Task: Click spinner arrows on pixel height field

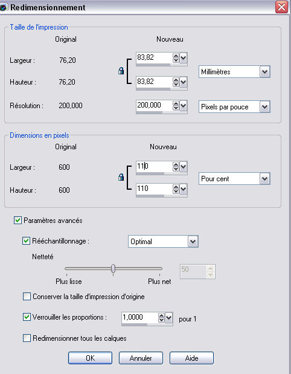Action: click(x=176, y=189)
